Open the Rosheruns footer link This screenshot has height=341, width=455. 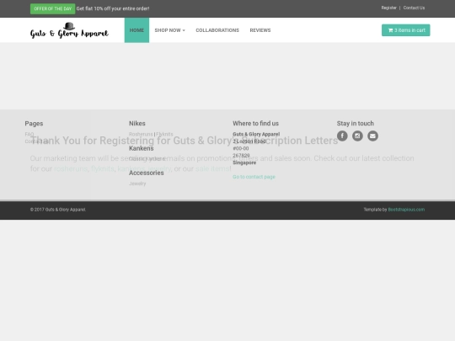tap(141, 134)
